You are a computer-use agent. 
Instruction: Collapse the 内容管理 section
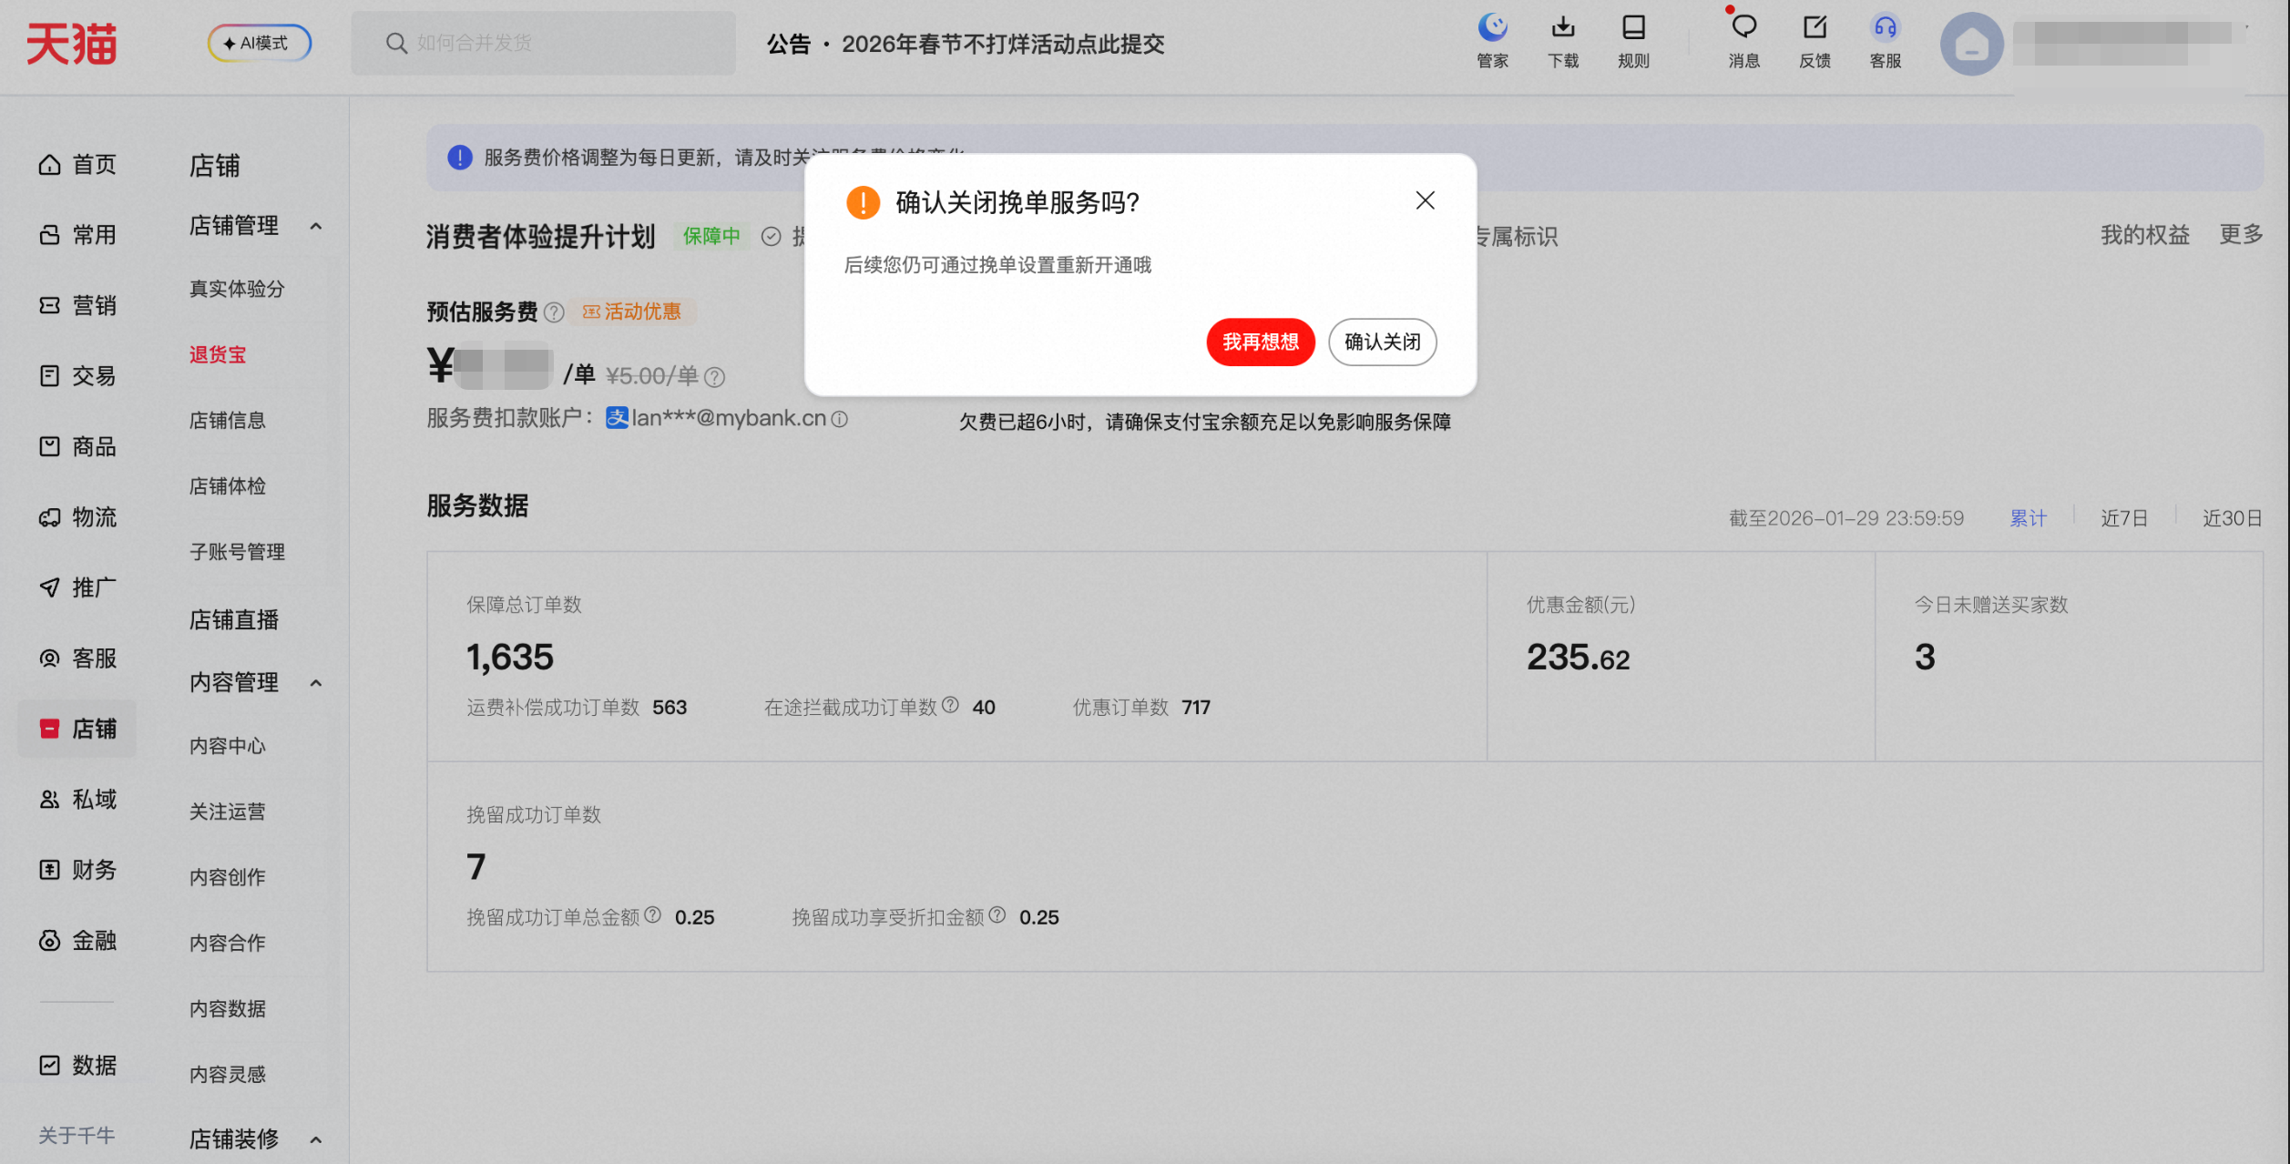point(316,683)
